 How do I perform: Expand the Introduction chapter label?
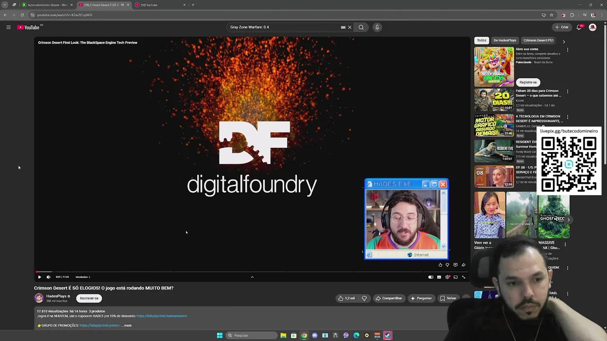(83, 277)
